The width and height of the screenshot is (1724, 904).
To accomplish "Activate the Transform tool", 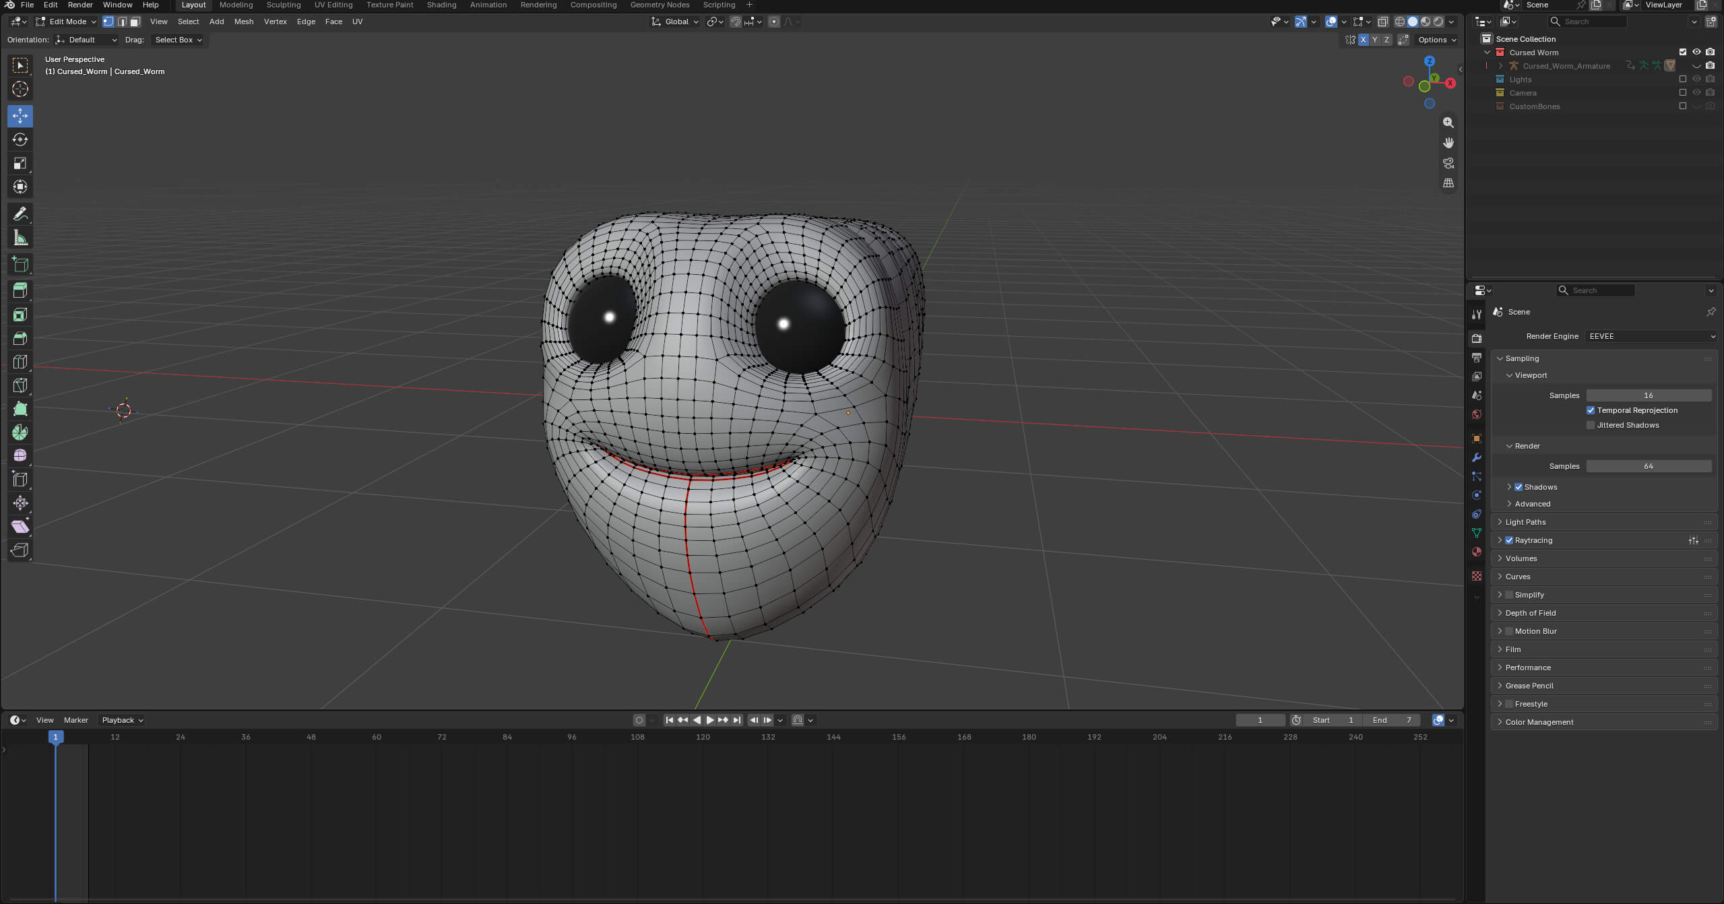I will click(x=20, y=187).
